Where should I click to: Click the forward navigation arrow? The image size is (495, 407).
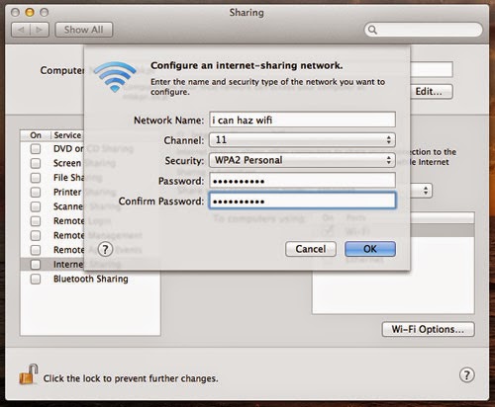pos(40,30)
